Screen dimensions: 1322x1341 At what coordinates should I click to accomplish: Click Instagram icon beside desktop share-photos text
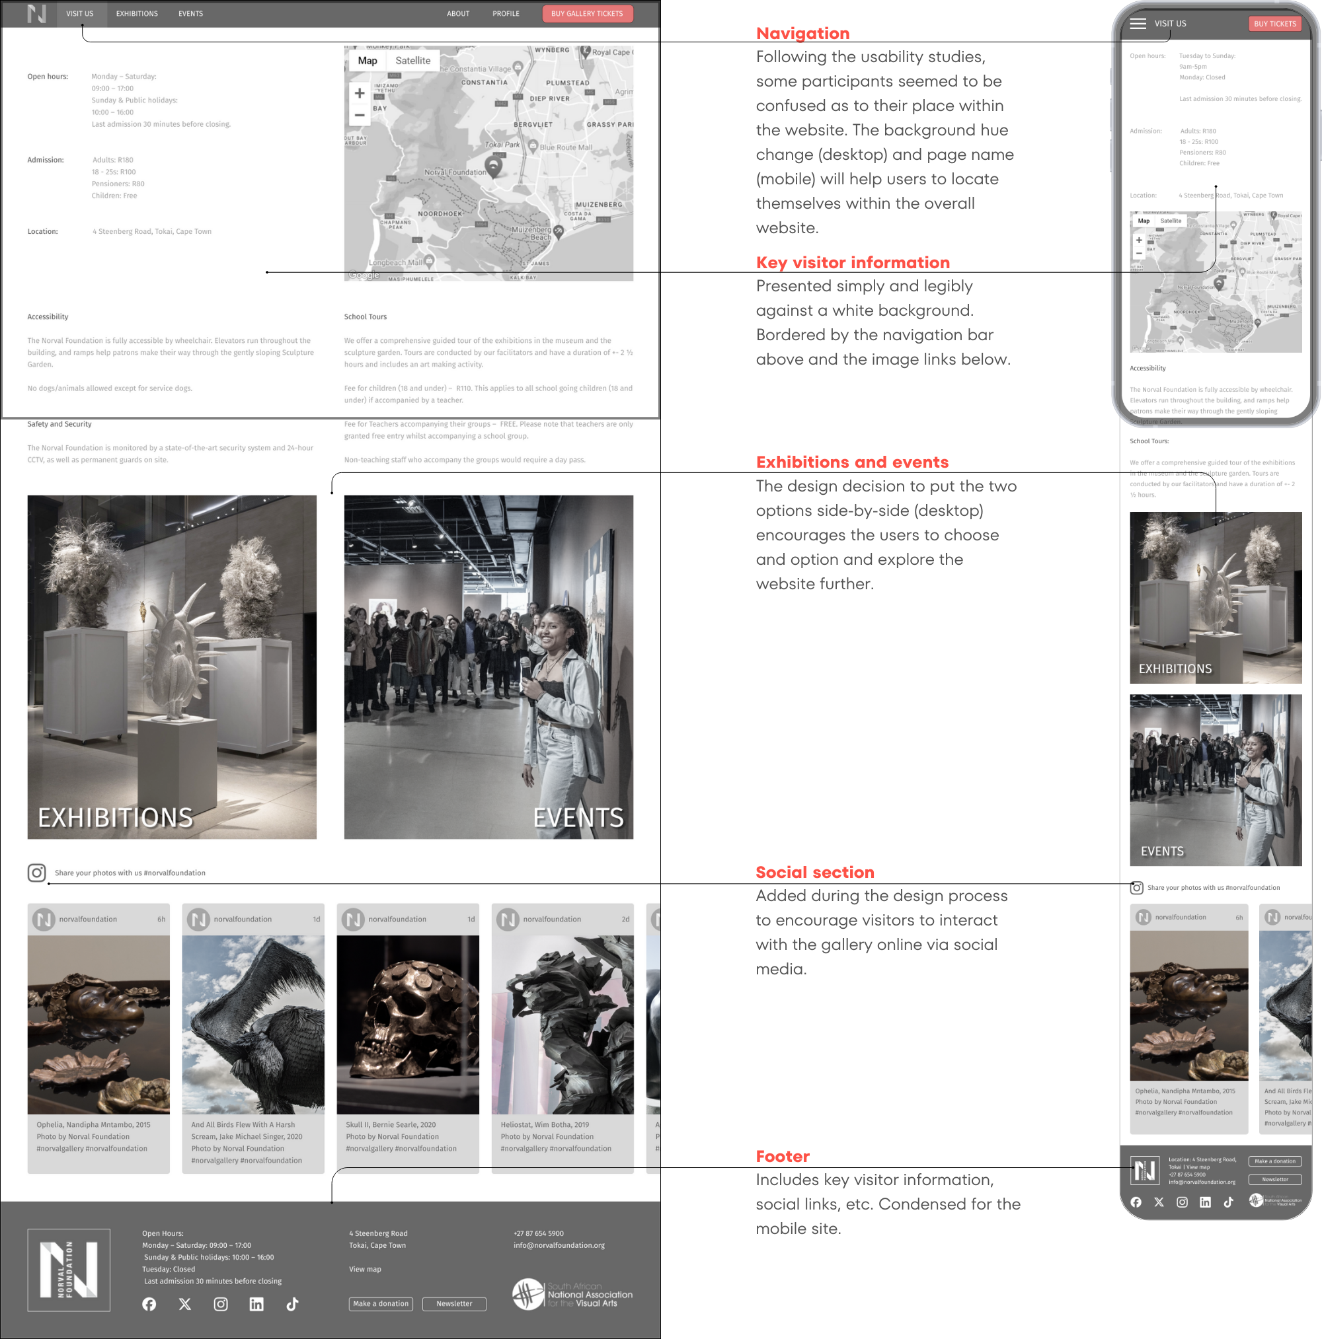coord(37,873)
